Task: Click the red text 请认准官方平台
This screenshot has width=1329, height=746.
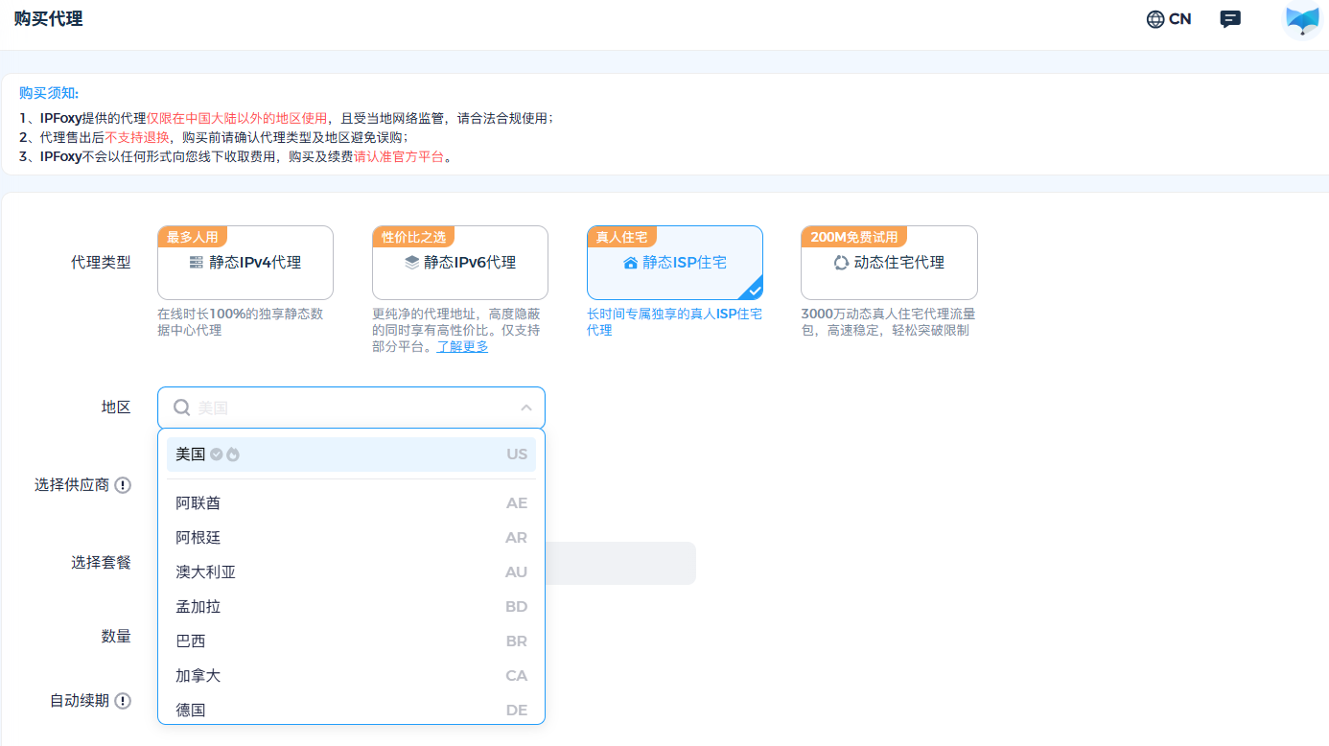Action: pos(400,156)
